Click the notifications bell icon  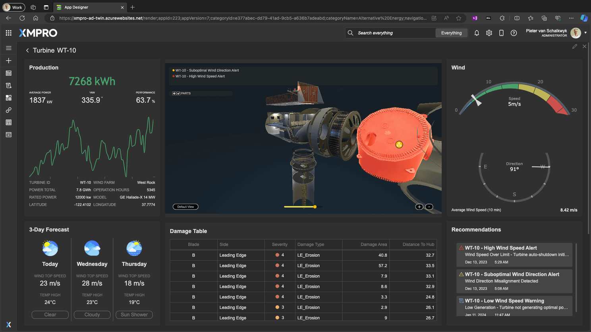coord(477,33)
